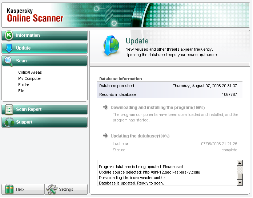Open the Scan Report section

point(45,110)
